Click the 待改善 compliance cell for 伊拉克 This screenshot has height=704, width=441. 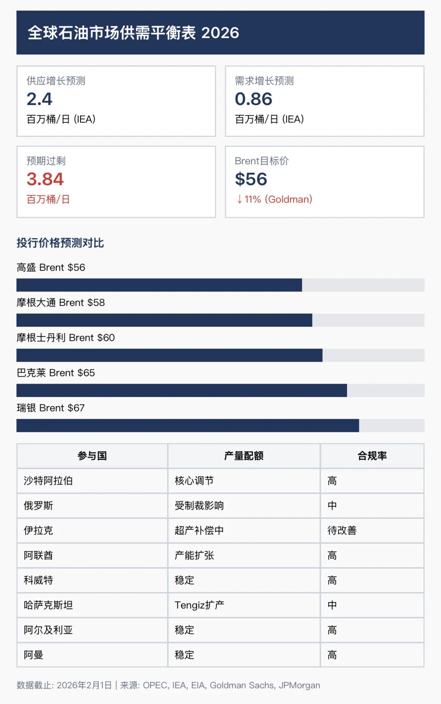coord(342,530)
